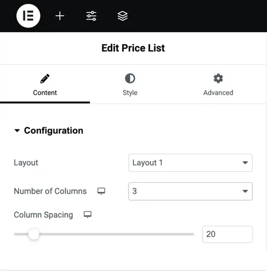Open the Add Element plus icon
The height and width of the screenshot is (271, 267).
coord(60,16)
